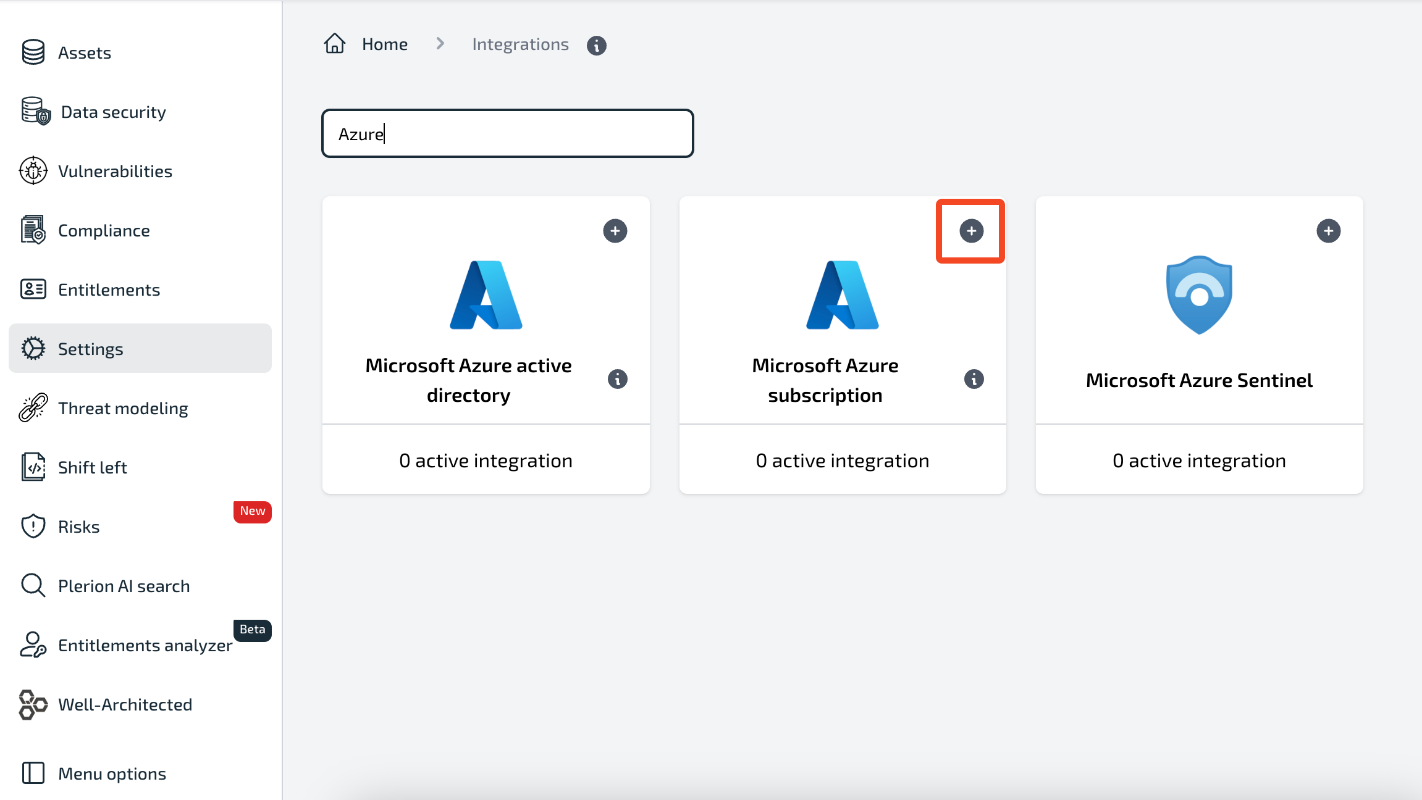Select Microsoft Azure active directory title
Viewport: 1422px width, 800px height.
pos(468,380)
